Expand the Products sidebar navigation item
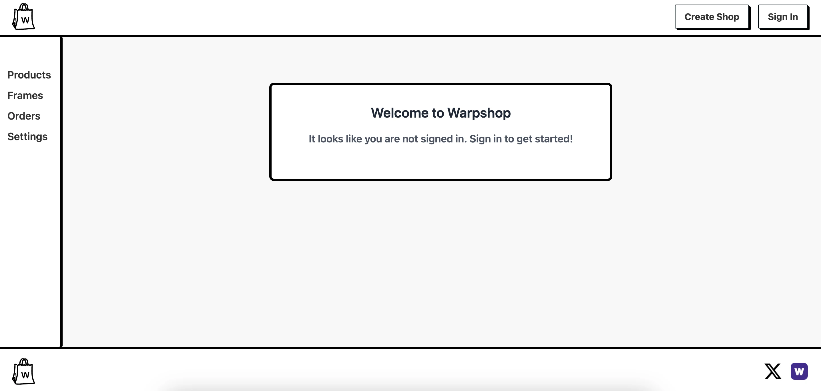The image size is (821, 391). tap(29, 75)
